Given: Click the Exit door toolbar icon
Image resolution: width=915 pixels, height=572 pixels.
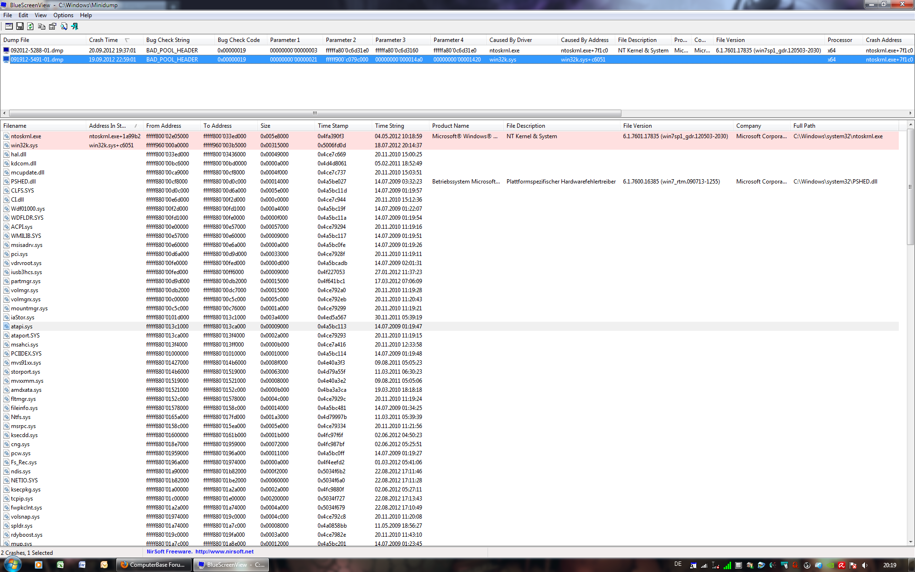Looking at the screenshot, I should (75, 26).
